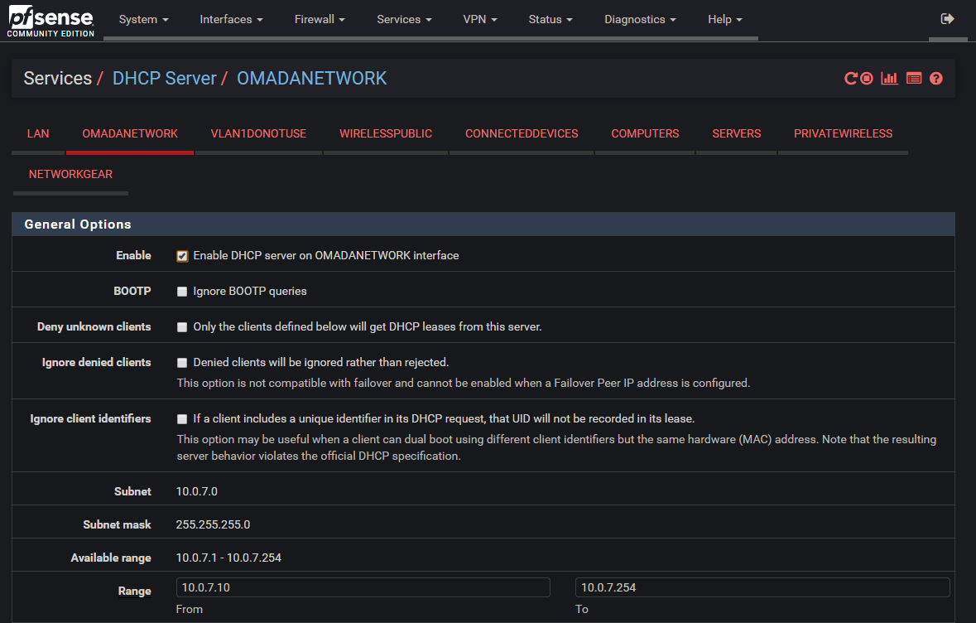This screenshot has width=976, height=623.
Task: Open the Services breadcrumb link
Action: pyautogui.click(x=57, y=78)
